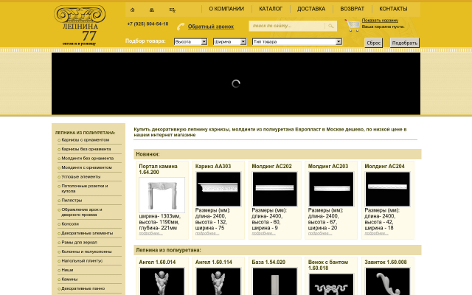Click the email/feedback icon in top bar
This screenshot has height=295, width=472.
pyautogui.click(x=172, y=10)
